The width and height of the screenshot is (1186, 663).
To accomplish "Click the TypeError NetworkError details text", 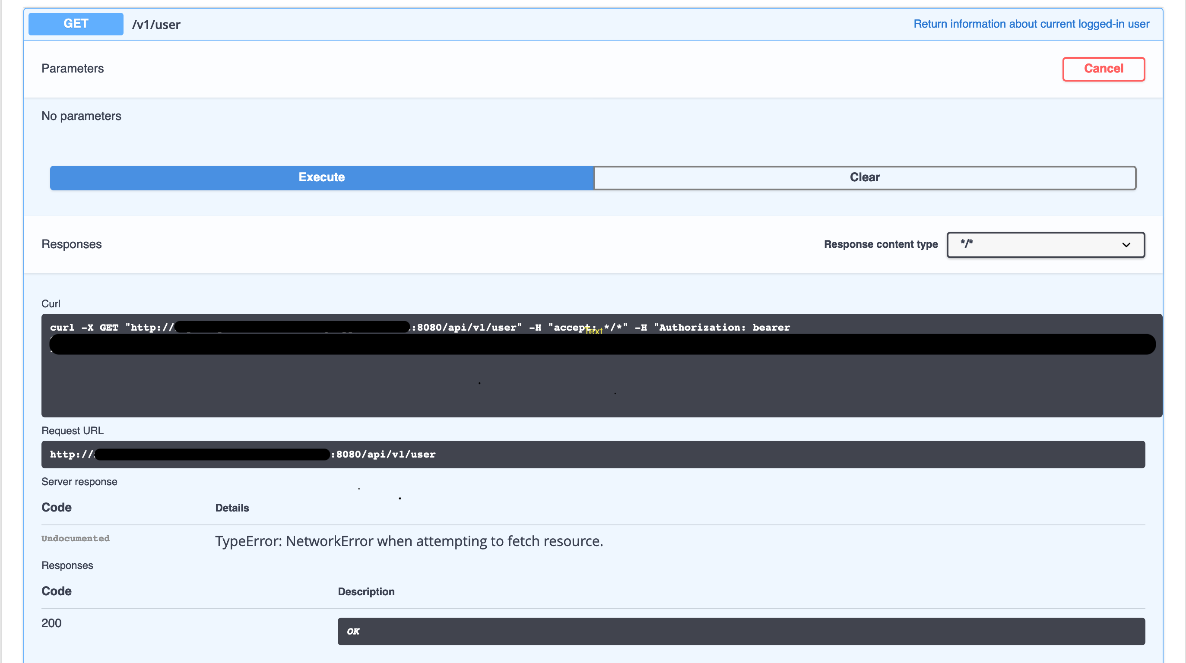I will 409,541.
